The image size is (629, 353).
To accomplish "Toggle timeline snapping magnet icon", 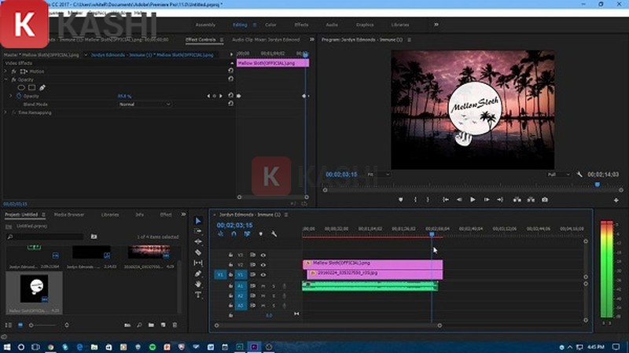I will (234, 233).
